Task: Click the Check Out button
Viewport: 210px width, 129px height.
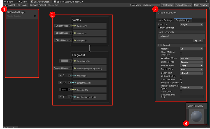Action: (x=53, y=5)
